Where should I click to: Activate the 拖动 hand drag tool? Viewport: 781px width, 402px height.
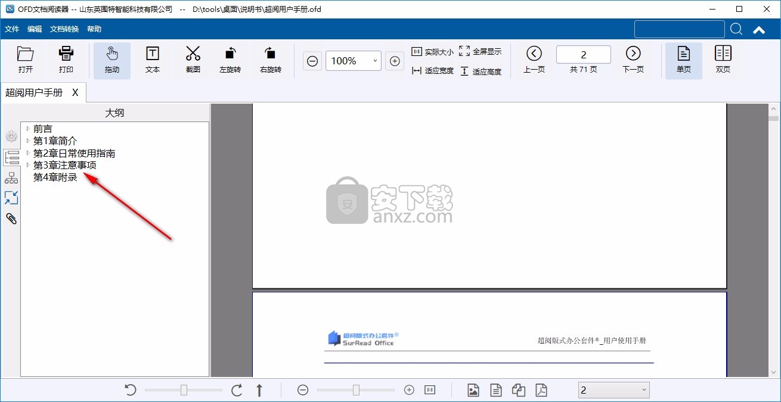click(112, 61)
